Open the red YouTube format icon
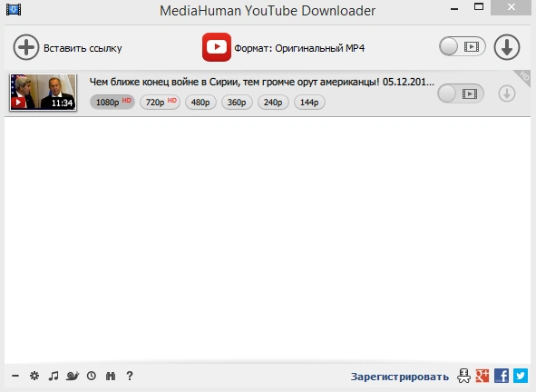536x392 pixels. point(217,47)
